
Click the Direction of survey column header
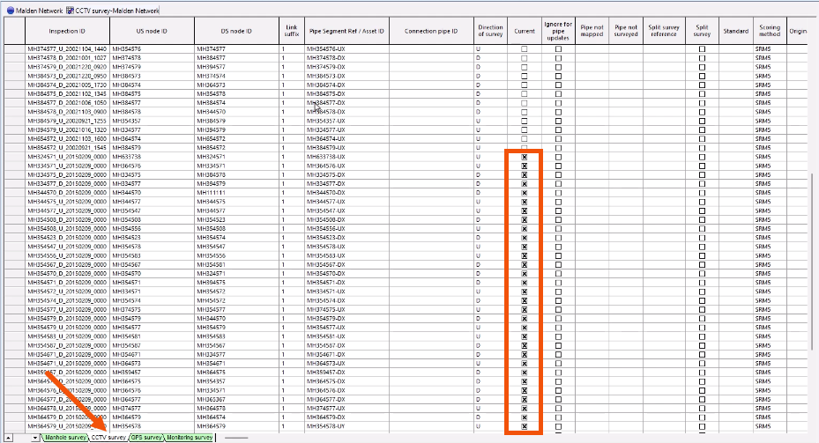point(490,31)
